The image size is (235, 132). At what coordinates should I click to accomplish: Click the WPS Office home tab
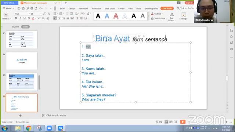[9, 3]
